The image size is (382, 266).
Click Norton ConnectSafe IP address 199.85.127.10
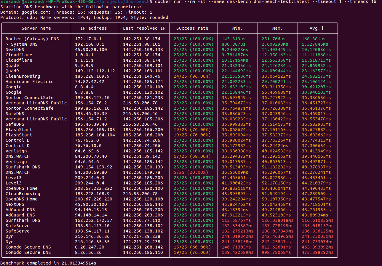[92, 98]
